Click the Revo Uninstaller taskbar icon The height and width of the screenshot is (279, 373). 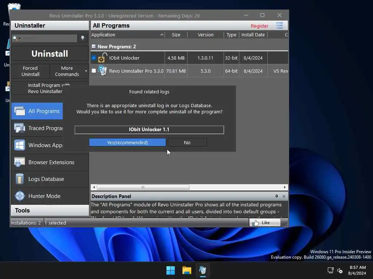203,270
